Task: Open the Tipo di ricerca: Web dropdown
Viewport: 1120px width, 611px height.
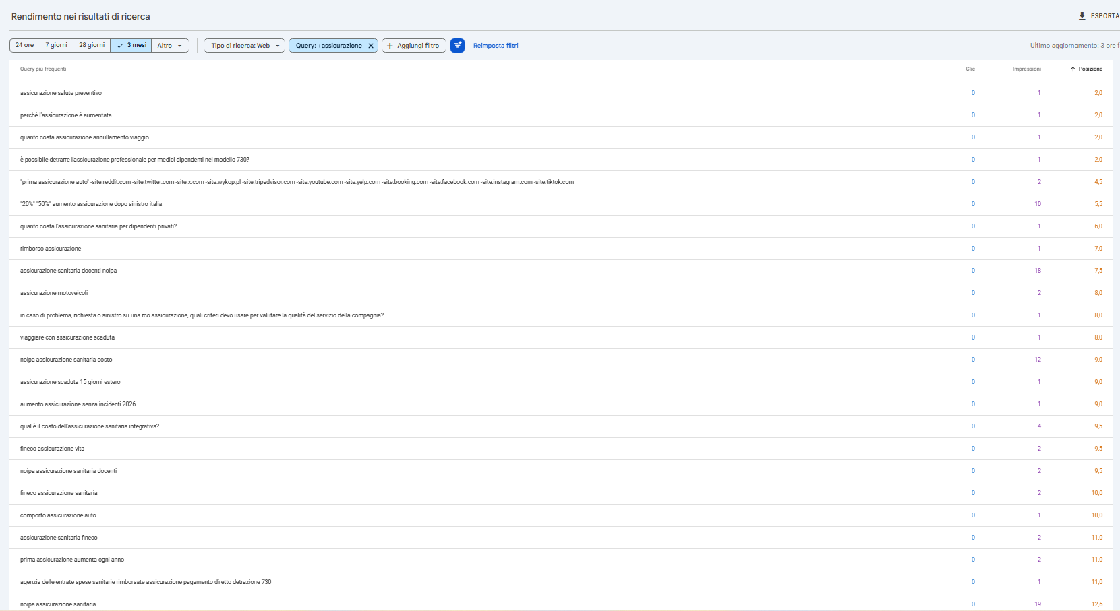Action: [x=245, y=45]
